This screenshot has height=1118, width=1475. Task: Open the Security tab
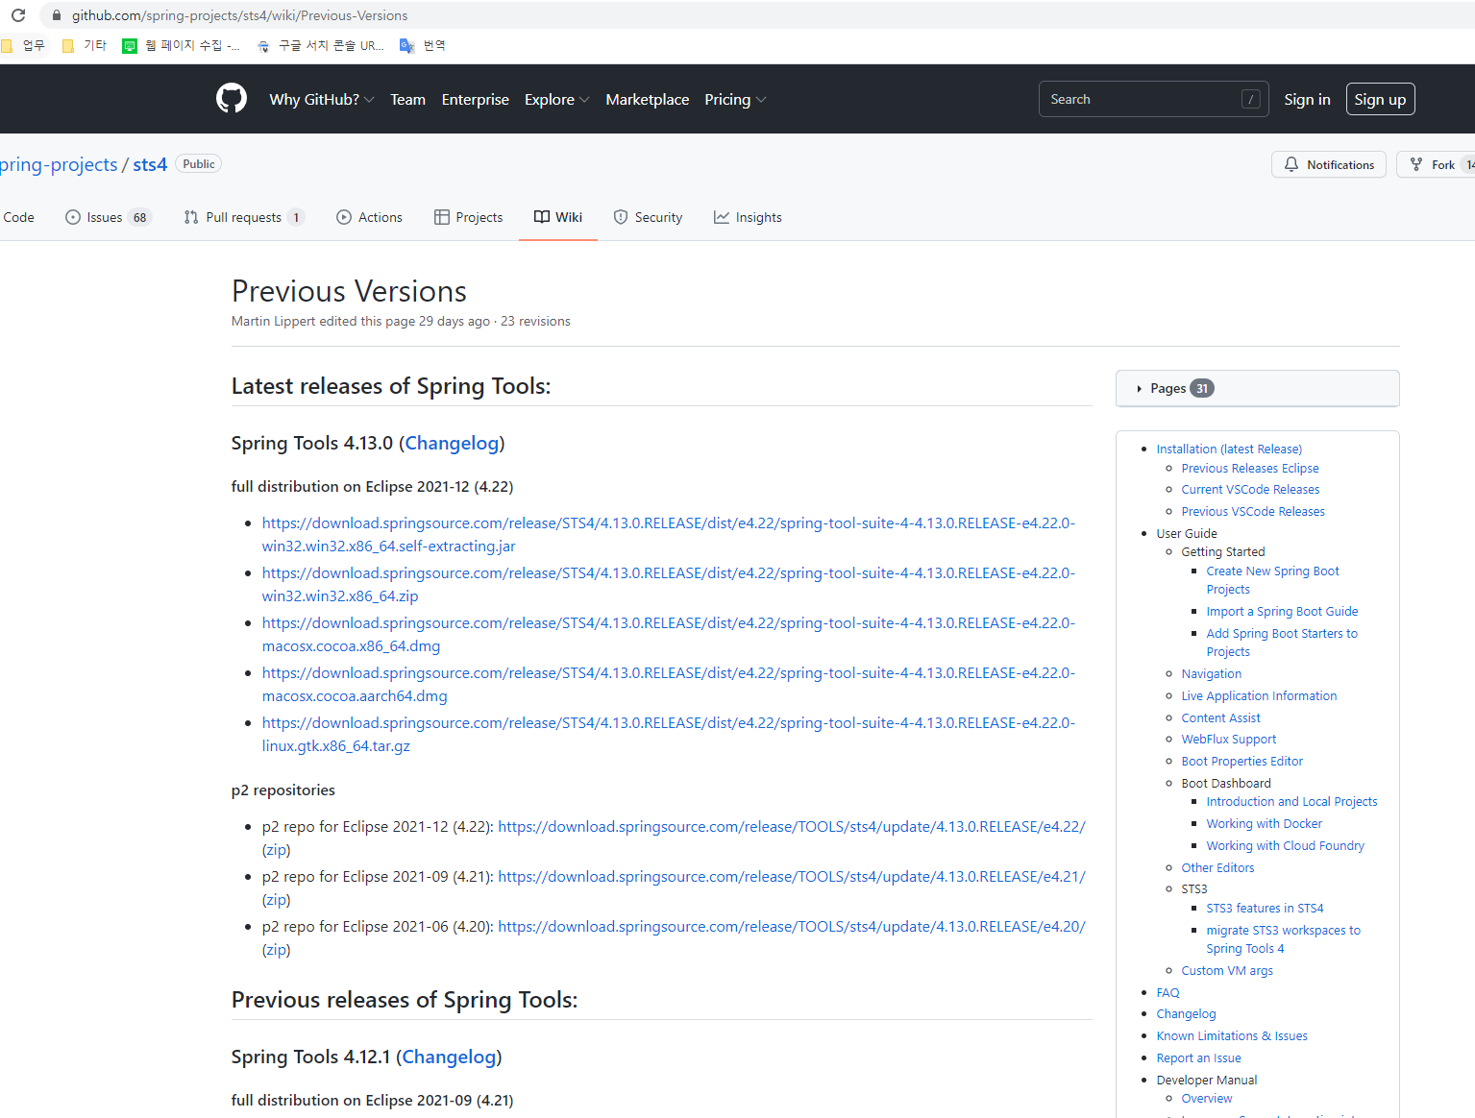[649, 217]
